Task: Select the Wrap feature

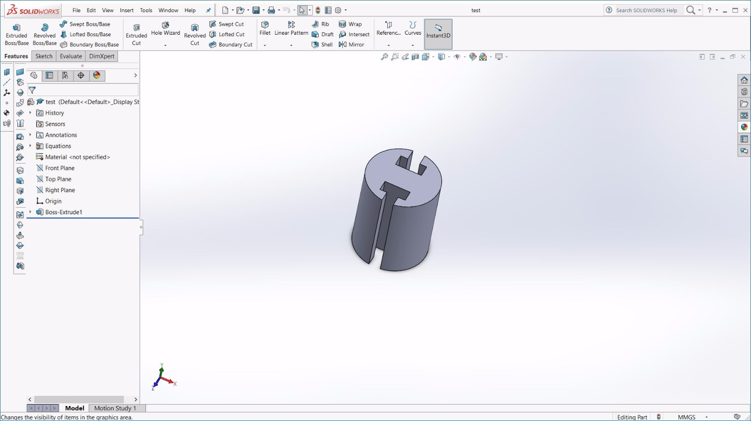Action: point(350,24)
